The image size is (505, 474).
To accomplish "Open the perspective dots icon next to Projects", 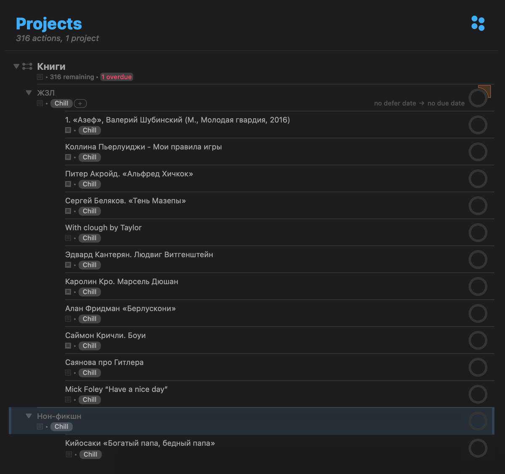I will [478, 24].
